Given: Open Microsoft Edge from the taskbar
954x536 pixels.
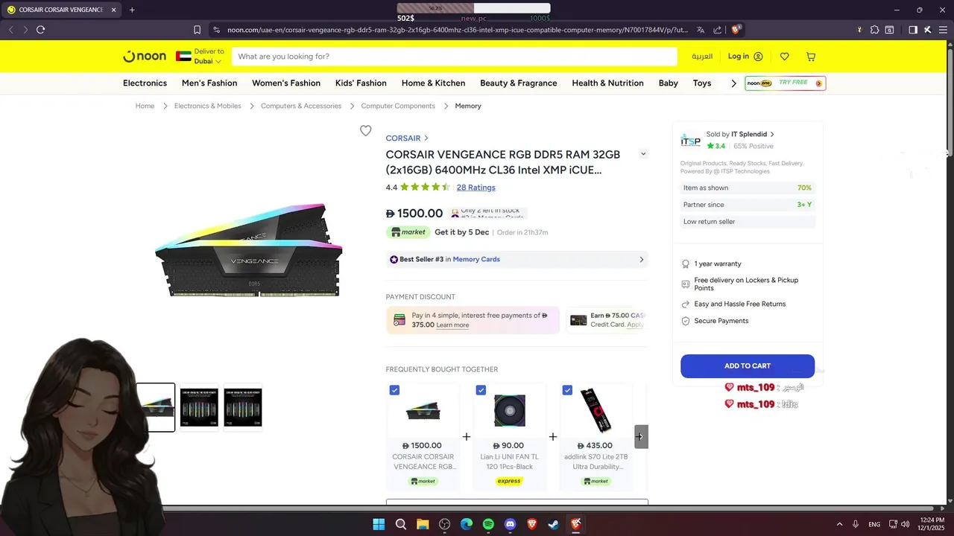Looking at the screenshot, I should (467, 524).
